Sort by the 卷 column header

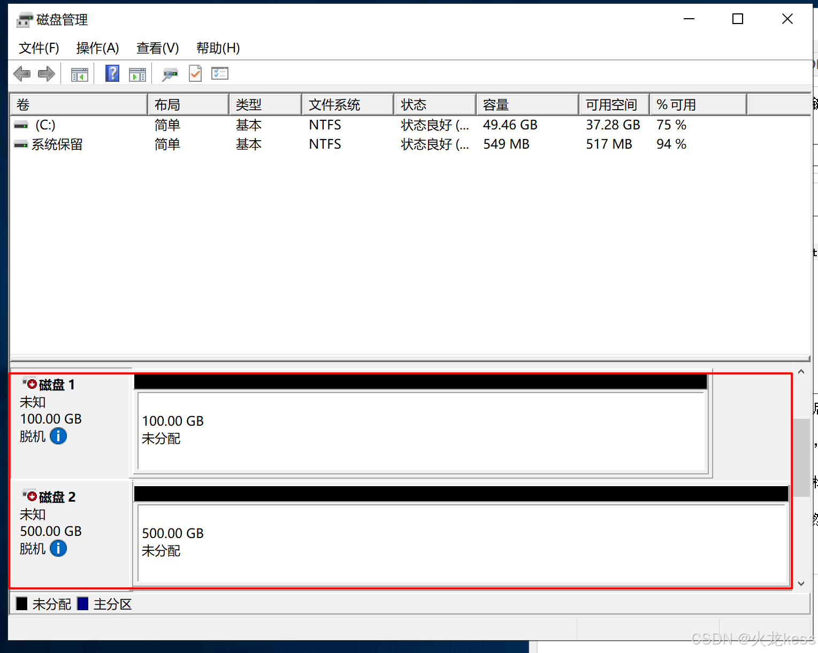(x=79, y=104)
